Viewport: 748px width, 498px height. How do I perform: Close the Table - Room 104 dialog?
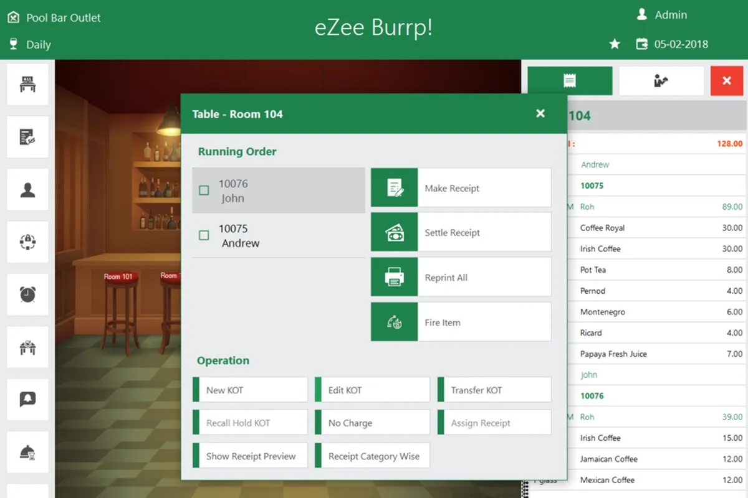[x=540, y=113]
